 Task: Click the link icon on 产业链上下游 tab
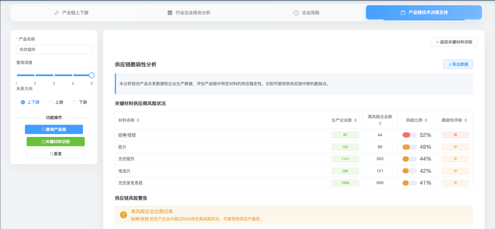point(56,13)
